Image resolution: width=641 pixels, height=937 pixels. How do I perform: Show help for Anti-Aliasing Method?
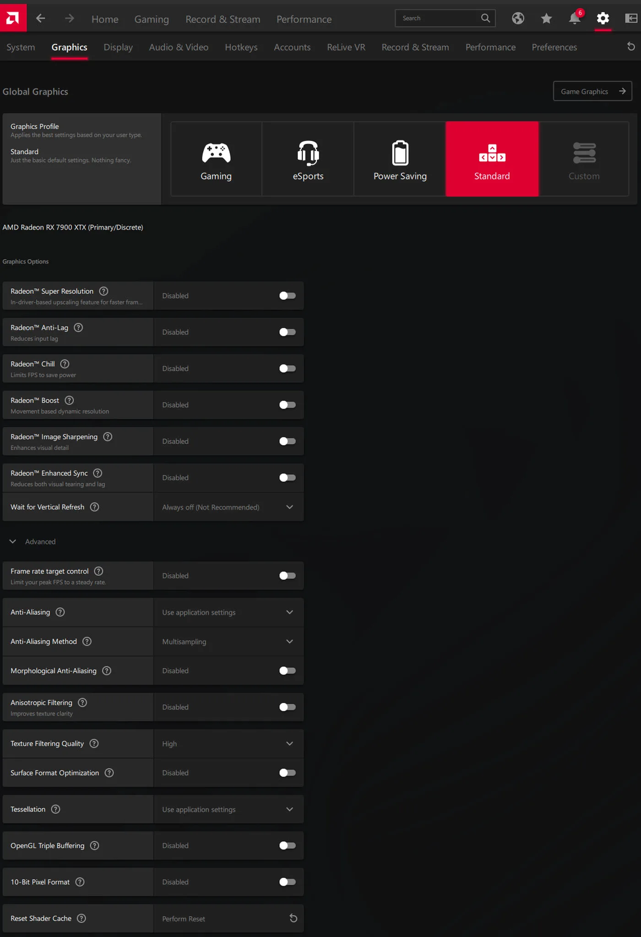point(87,642)
